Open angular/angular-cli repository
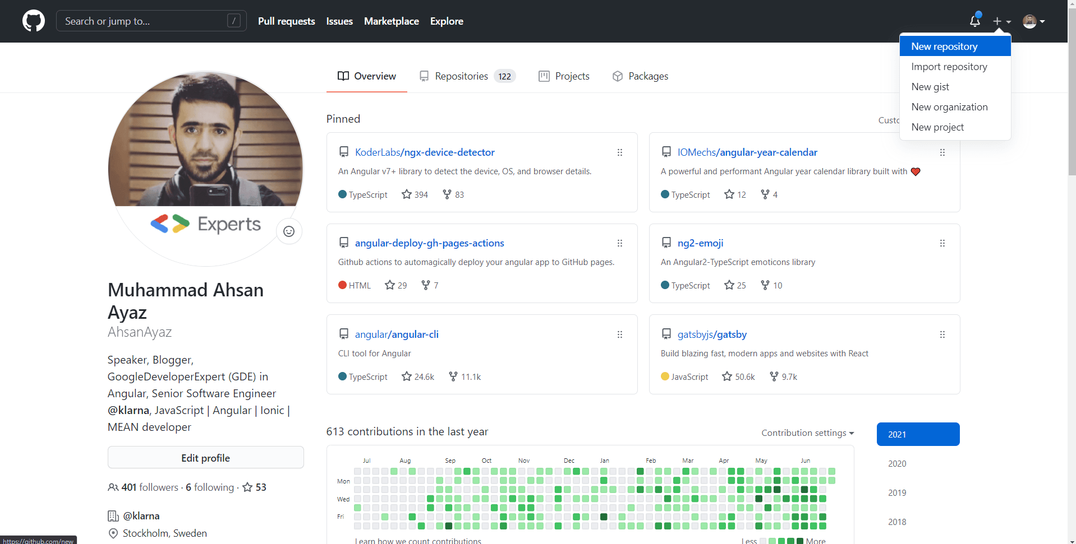This screenshot has width=1076, height=544. [x=397, y=334]
